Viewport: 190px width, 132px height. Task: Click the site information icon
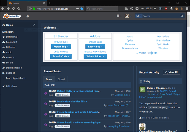pyautogui.click(x=30, y=9)
